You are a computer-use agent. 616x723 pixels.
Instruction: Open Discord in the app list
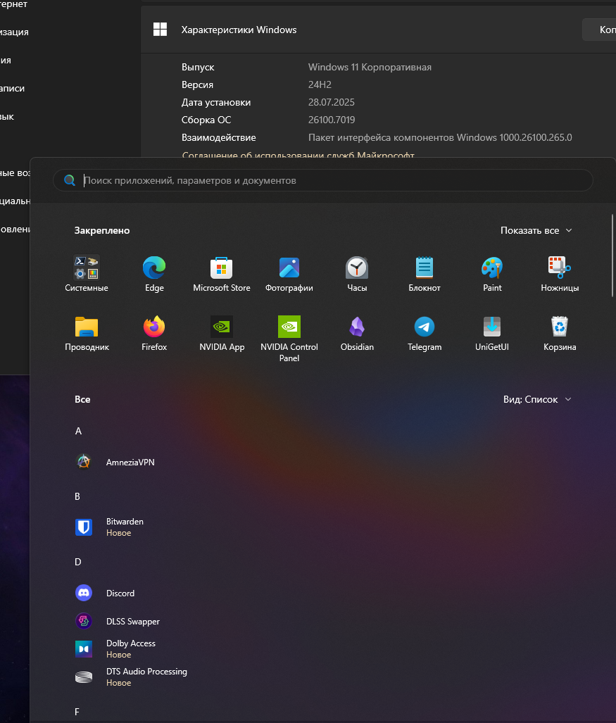[x=105, y=593]
